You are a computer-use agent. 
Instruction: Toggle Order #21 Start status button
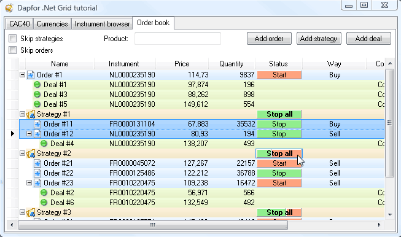coord(279,163)
